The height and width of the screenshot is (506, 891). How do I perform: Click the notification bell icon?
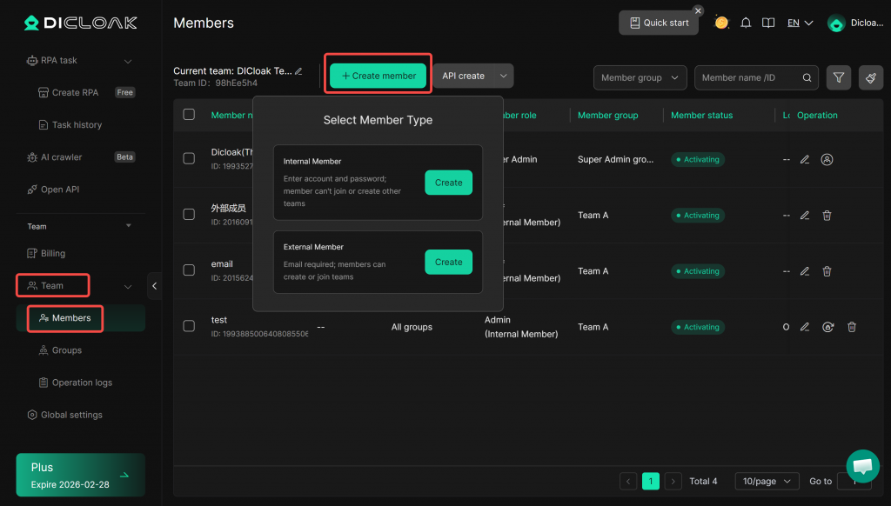pos(746,23)
